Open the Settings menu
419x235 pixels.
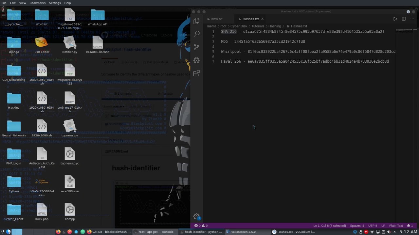click(55, 3)
